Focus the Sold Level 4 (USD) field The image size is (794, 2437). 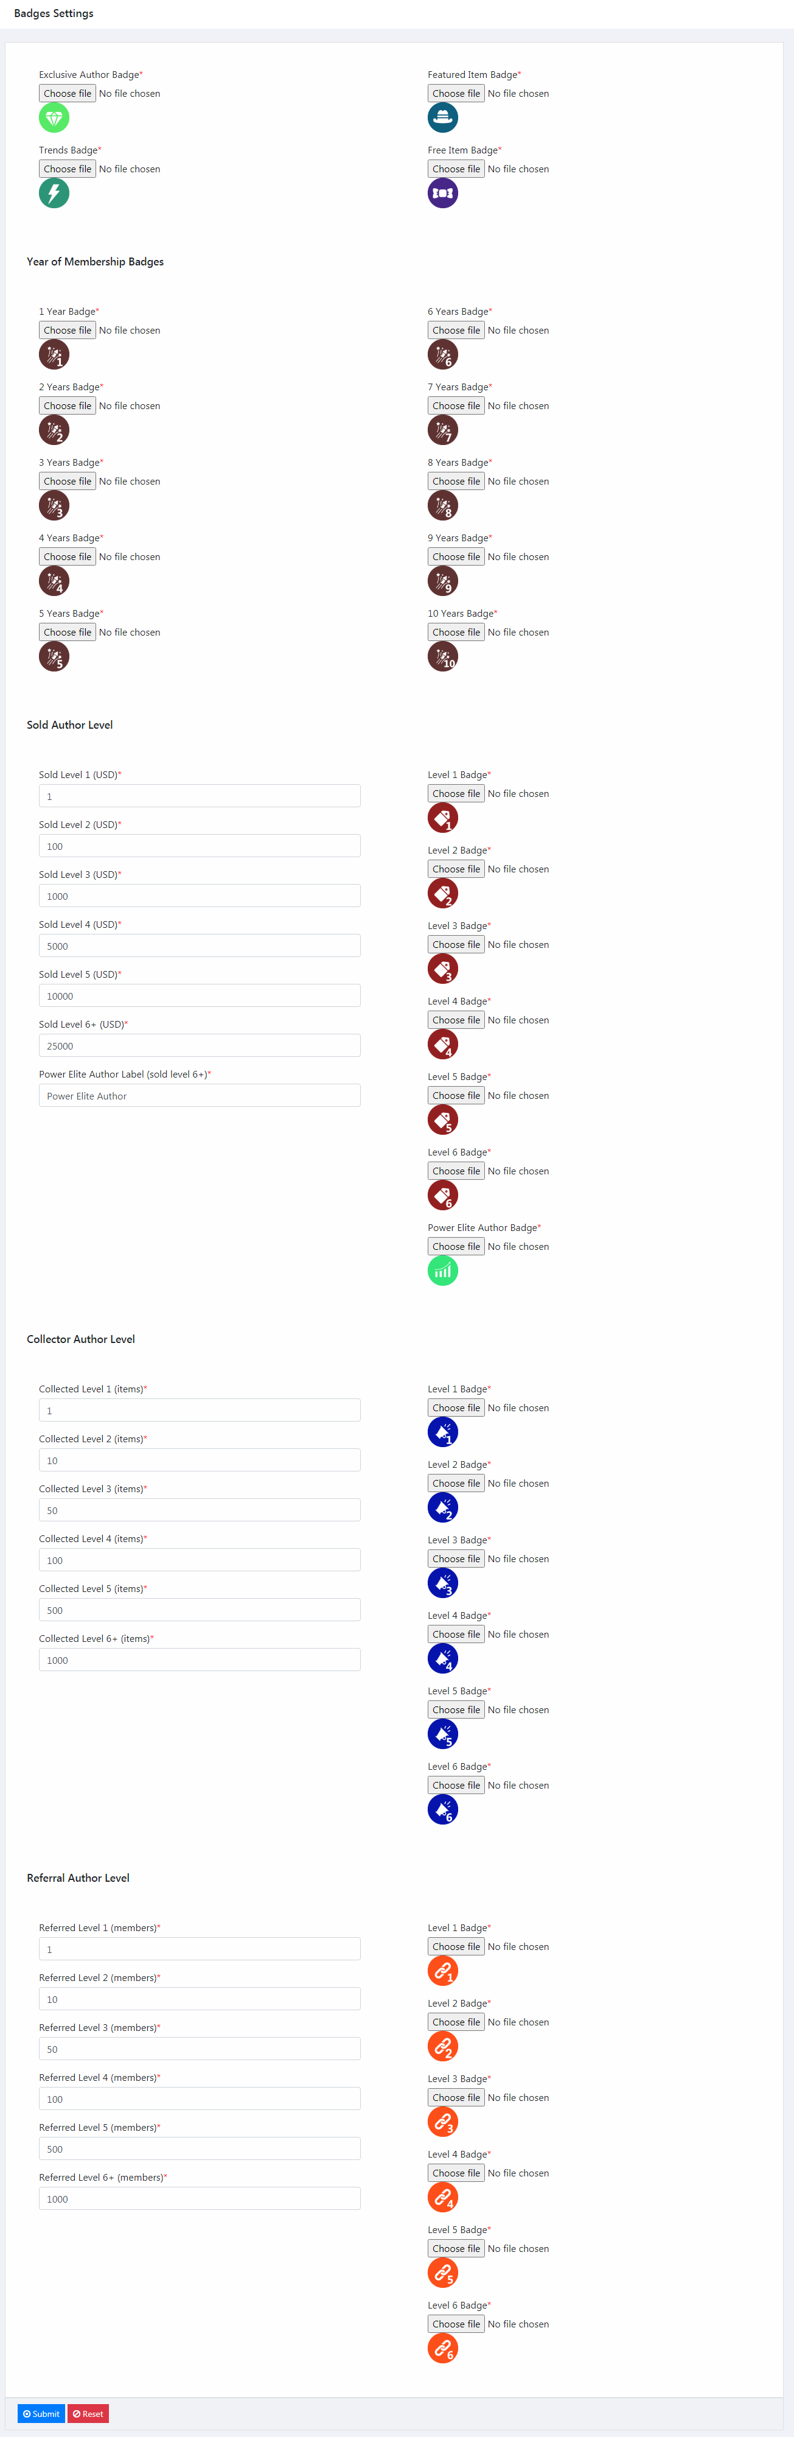(200, 946)
